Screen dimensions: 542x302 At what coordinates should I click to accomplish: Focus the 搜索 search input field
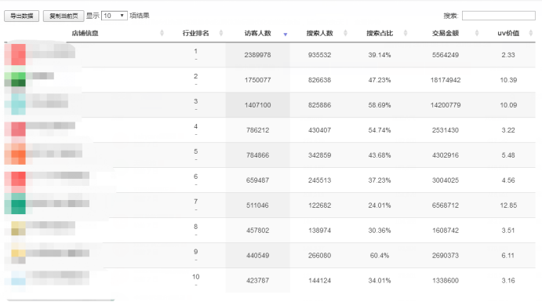point(498,16)
